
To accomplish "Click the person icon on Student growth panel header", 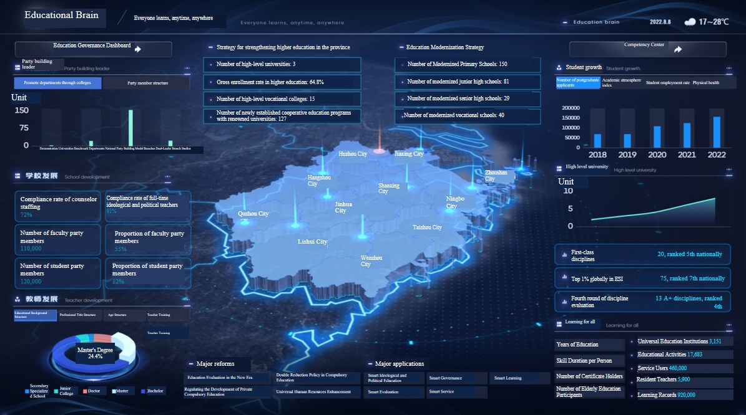I will 560,67.
